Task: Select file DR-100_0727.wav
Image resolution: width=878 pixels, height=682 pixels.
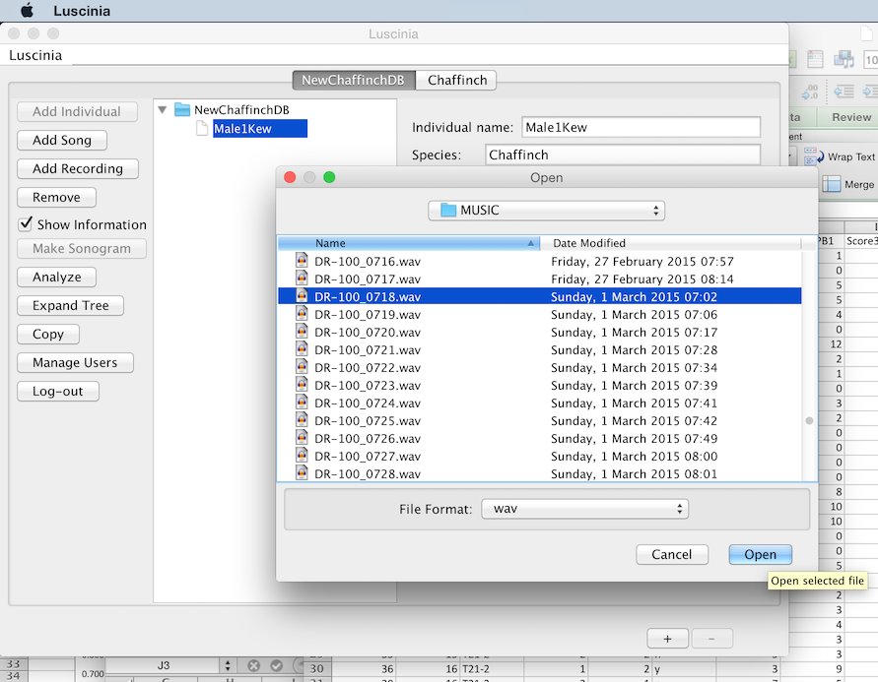Action: pyautogui.click(x=540, y=457)
